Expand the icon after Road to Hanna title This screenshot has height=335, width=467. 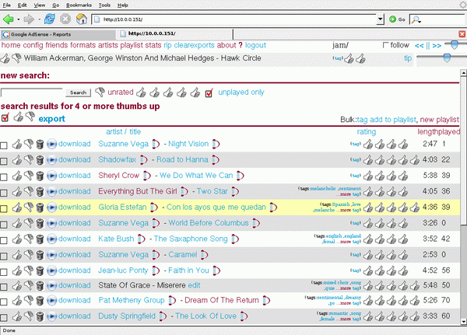coord(216,160)
